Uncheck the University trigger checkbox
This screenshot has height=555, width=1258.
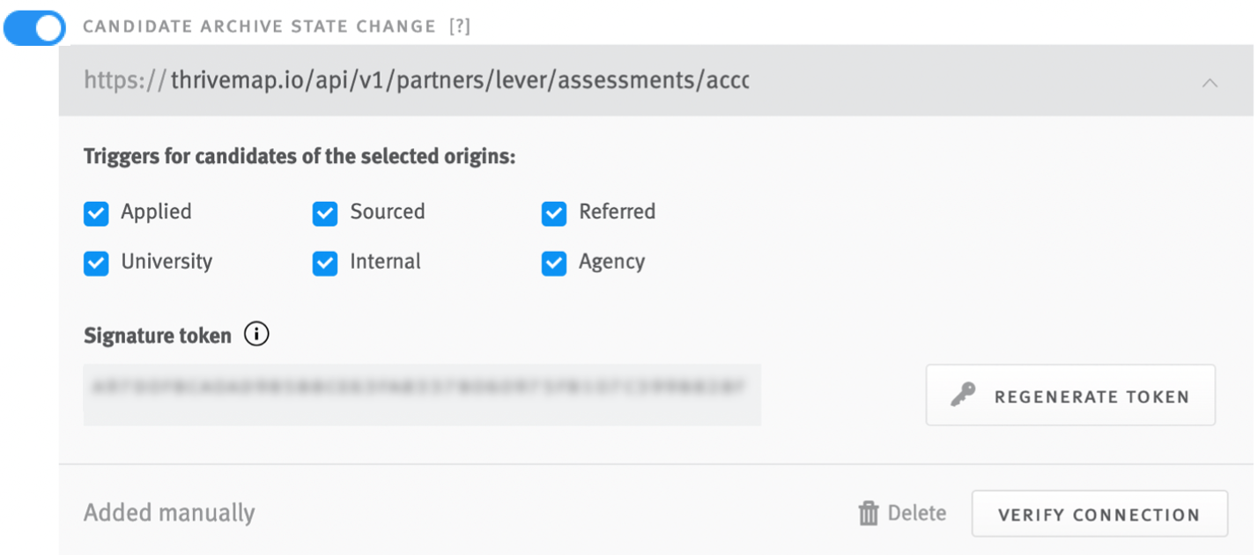click(x=95, y=263)
